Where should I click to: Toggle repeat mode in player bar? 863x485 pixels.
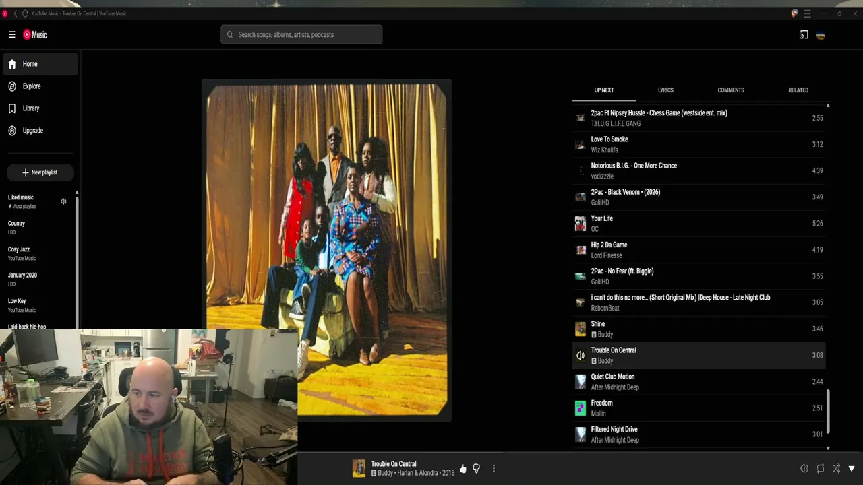(x=820, y=469)
